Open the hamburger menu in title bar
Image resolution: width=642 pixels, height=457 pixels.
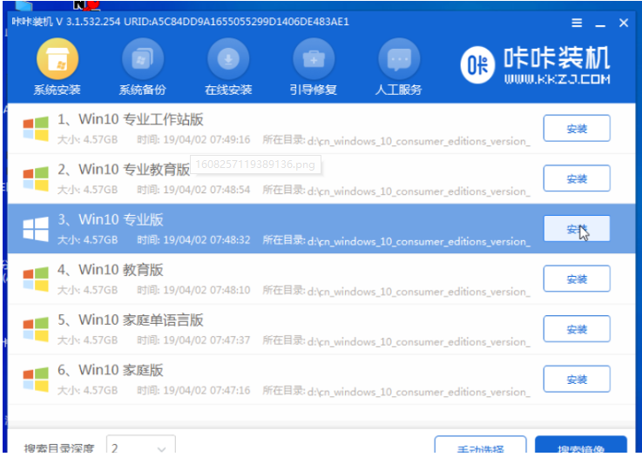(x=578, y=24)
